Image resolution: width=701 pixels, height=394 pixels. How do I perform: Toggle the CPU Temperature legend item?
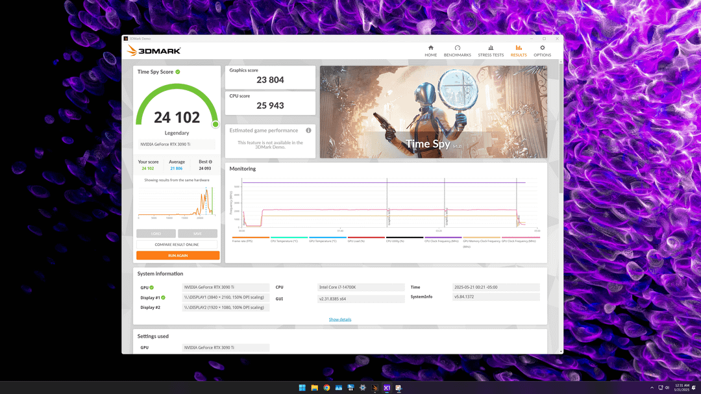(289, 240)
